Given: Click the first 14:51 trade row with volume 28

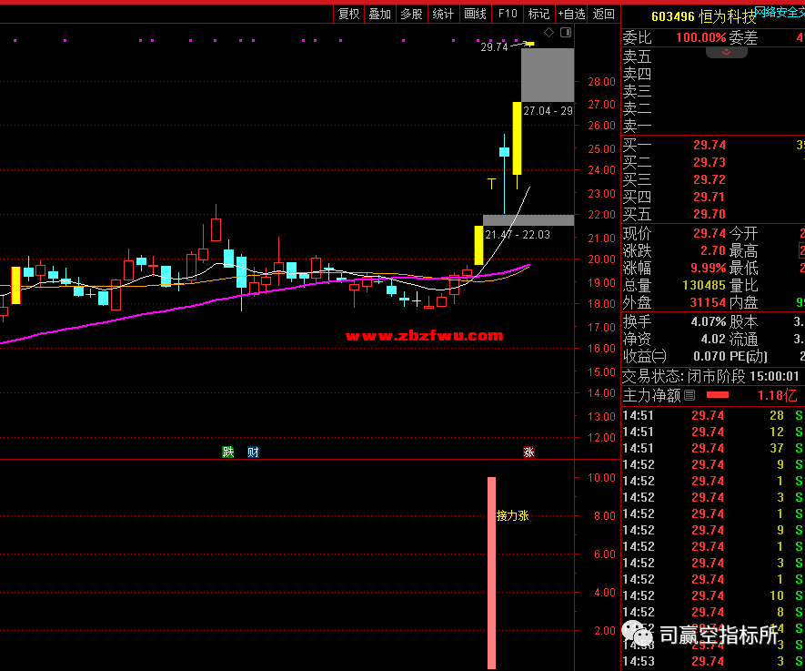Looking at the screenshot, I should [x=712, y=415].
